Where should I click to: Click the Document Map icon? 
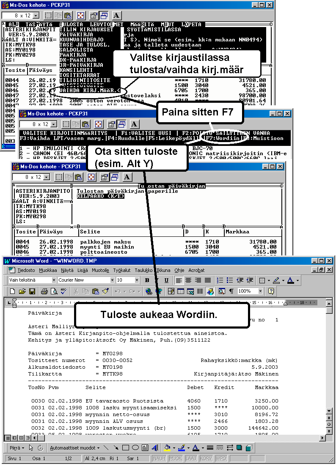221,291
